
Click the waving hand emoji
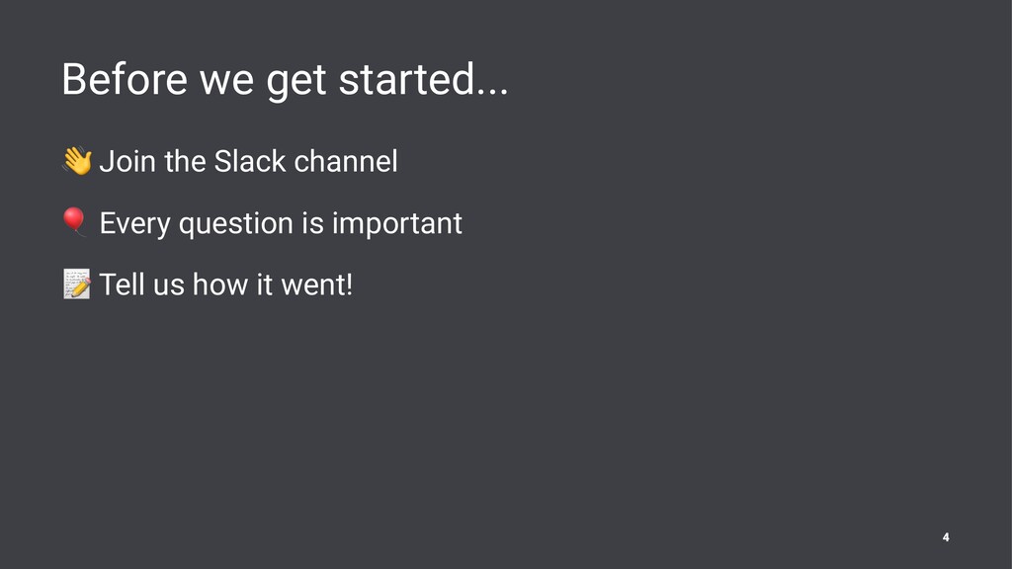77,161
